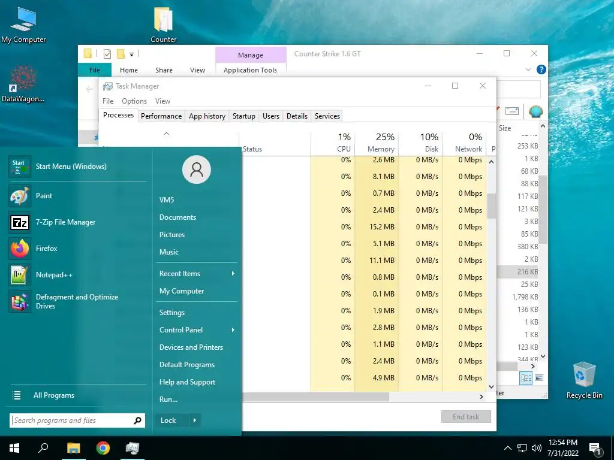Viewport: 614px width, 460px height.
Task: Select the Recycle Bin icon
Action: pos(584,380)
